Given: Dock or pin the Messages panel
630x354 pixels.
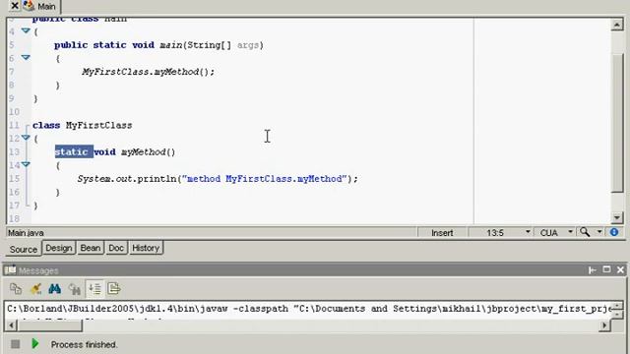Looking at the screenshot, I should pyautogui.click(x=593, y=270).
